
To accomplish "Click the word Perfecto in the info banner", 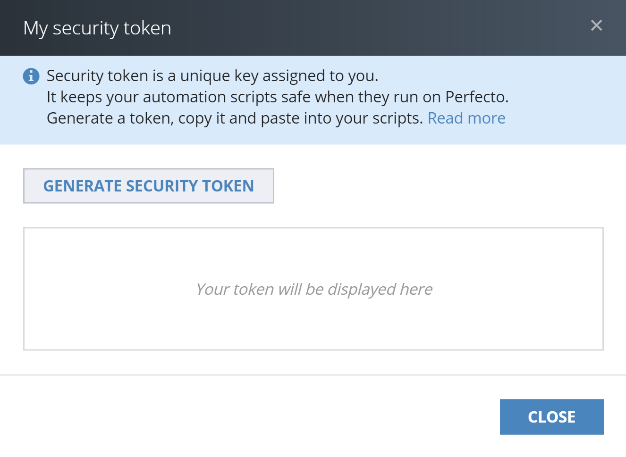I will click(476, 97).
